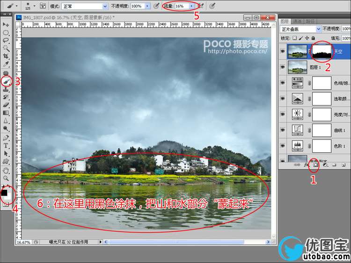Select the Path Selection arrow tool
The image size is (351, 263).
(6, 154)
